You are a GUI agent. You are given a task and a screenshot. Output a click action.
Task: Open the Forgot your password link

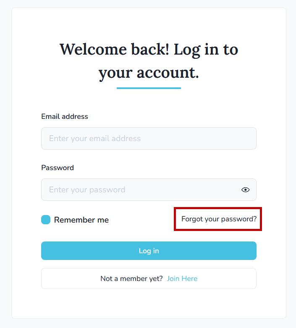click(219, 219)
